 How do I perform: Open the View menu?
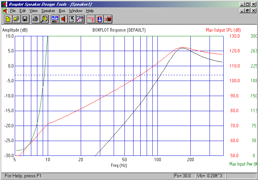[33, 11]
